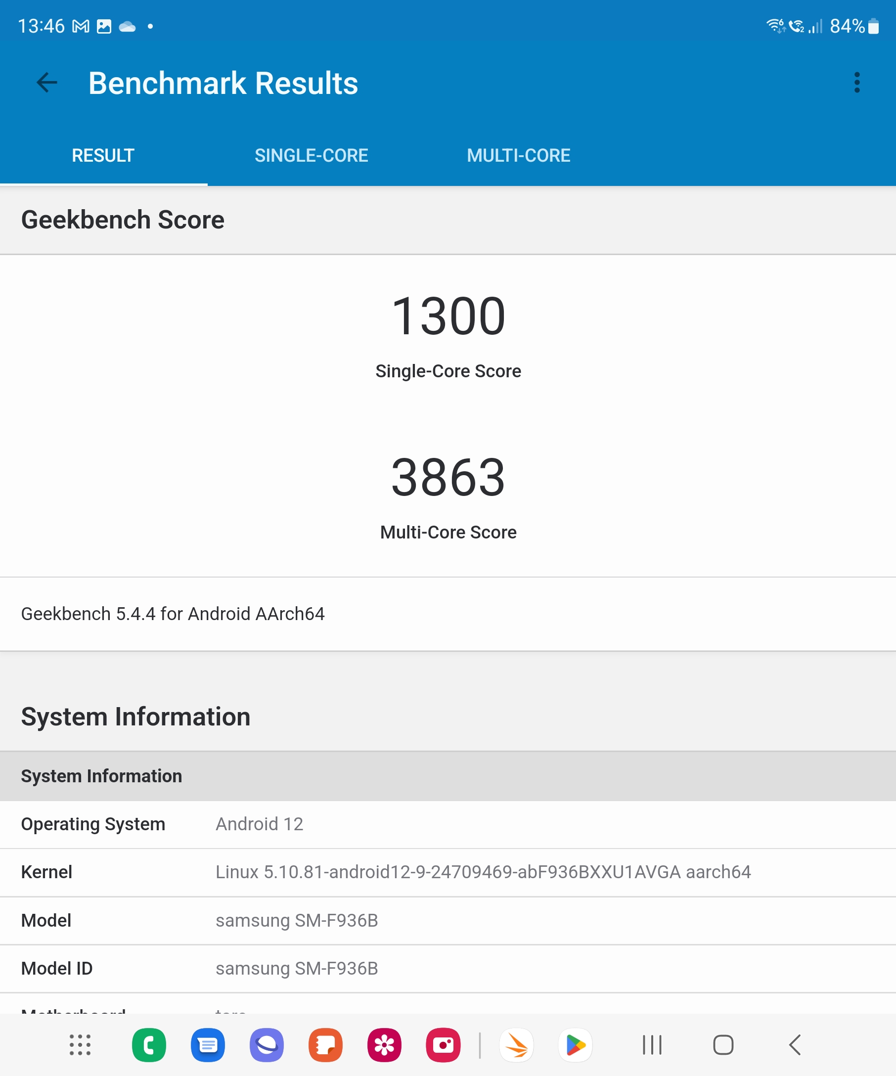Tap the system back navigation chevron
The image size is (896, 1076).
coord(795,1045)
